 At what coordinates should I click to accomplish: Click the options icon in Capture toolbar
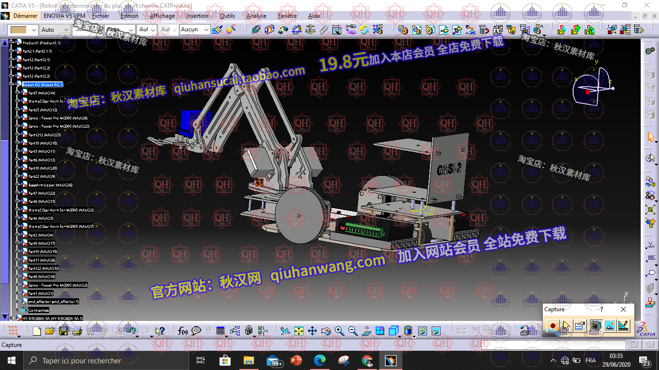click(580, 326)
